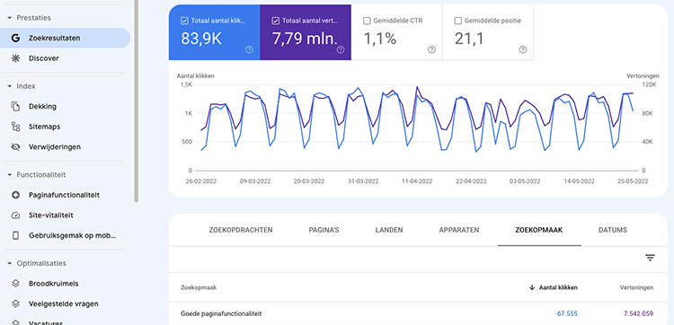The height and width of the screenshot is (325, 674).
Task: Click the Zoekopmaak column header
Action: click(x=199, y=287)
